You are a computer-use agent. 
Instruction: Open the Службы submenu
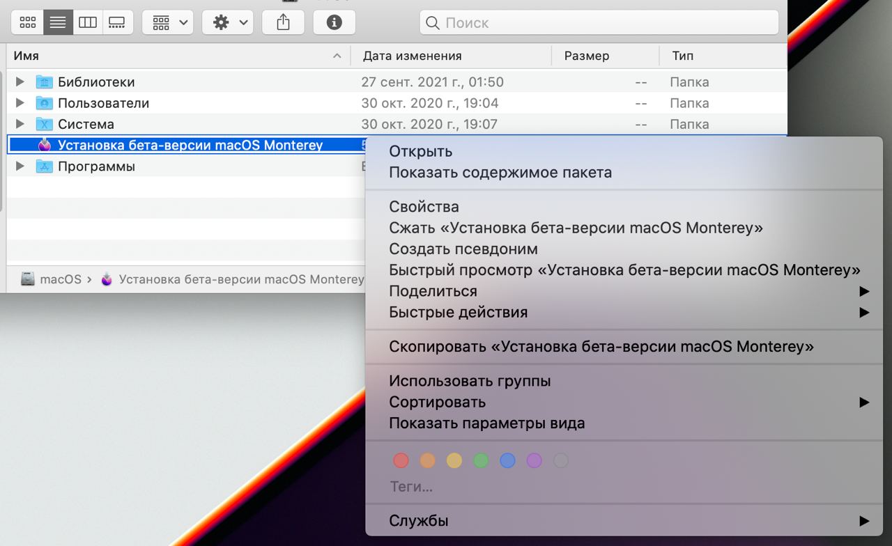(x=624, y=520)
